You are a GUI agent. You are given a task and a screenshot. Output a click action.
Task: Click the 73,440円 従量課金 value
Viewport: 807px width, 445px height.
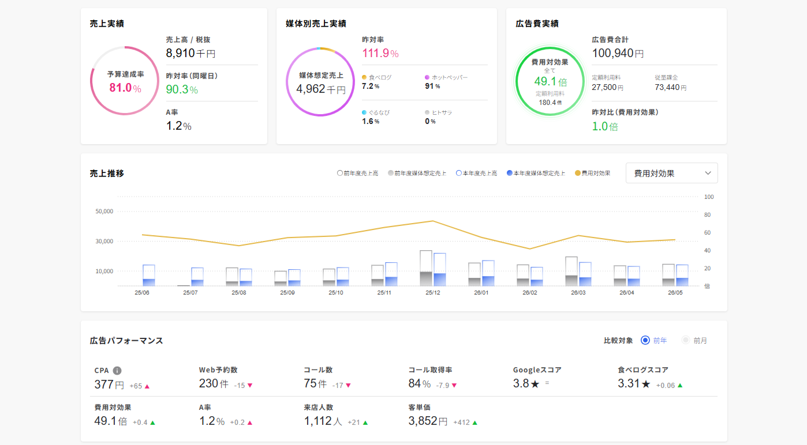click(670, 87)
